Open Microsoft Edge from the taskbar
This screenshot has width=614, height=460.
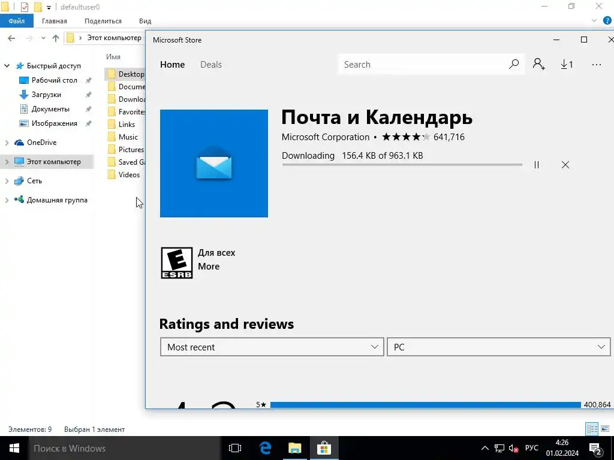pyautogui.click(x=266, y=448)
